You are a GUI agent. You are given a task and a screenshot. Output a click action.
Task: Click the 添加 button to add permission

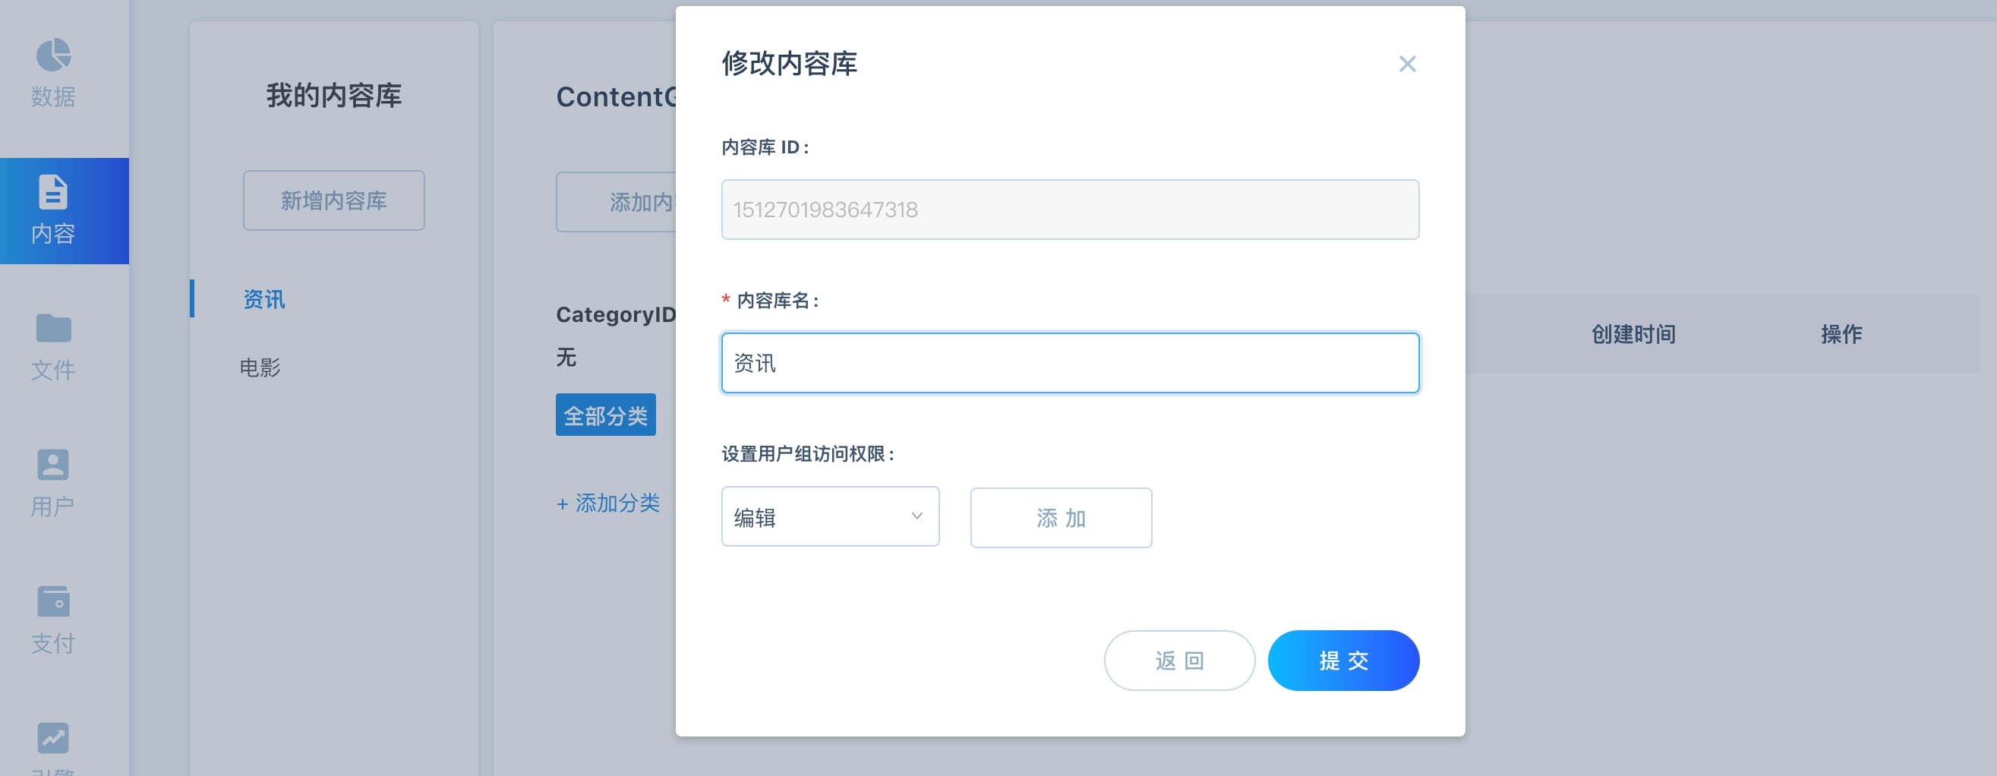pyautogui.click(x=1061, y=518)
